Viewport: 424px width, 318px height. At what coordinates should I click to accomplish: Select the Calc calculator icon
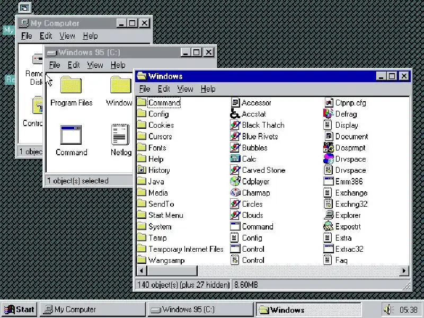pos(235,158)
